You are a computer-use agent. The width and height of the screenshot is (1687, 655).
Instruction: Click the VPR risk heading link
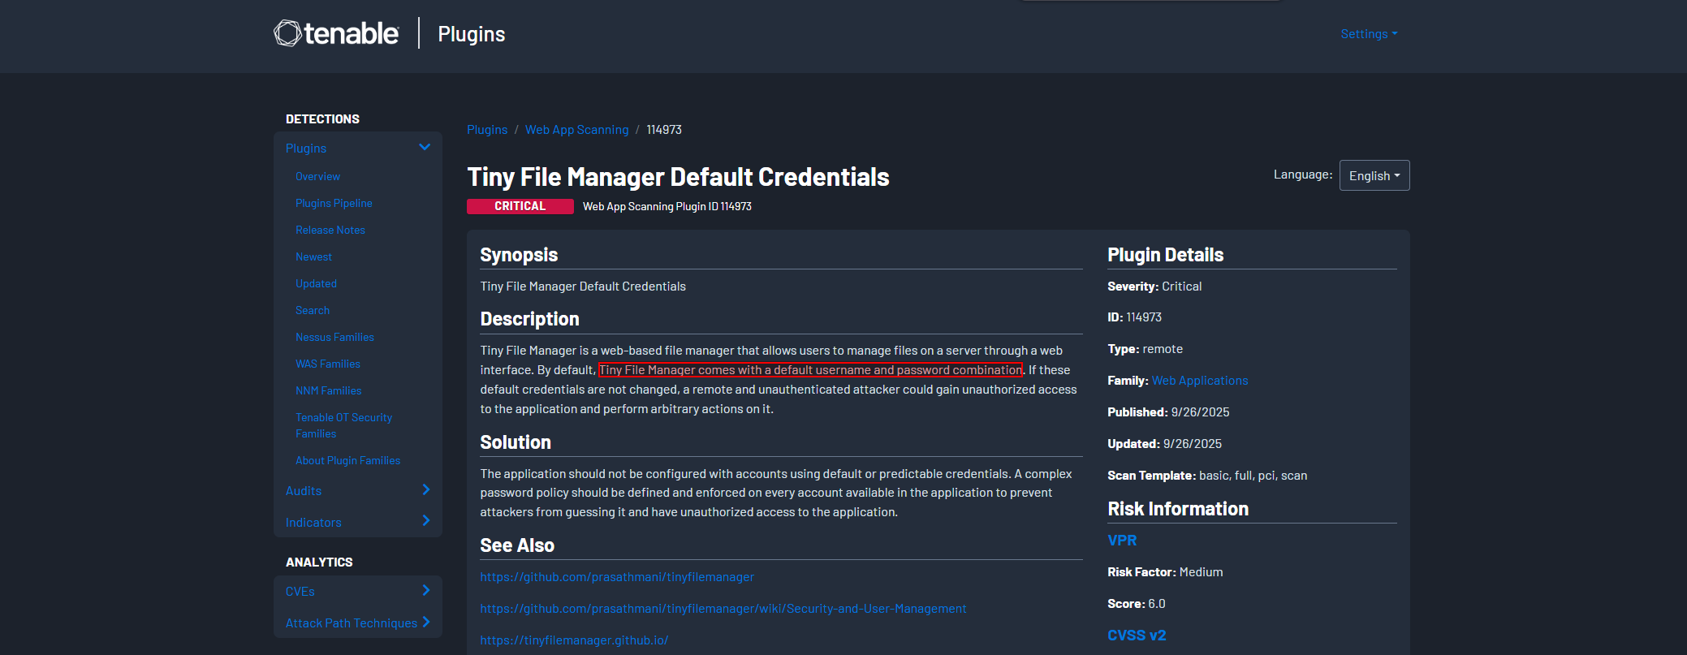pyautogui.click(x=1121, y=541)
